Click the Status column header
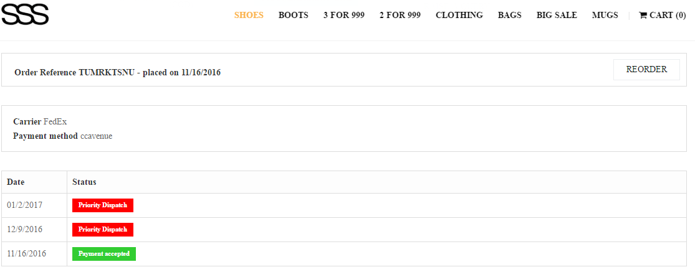This screenshot has width=695, height=272. pyautogui.click(x=84, y=182)
